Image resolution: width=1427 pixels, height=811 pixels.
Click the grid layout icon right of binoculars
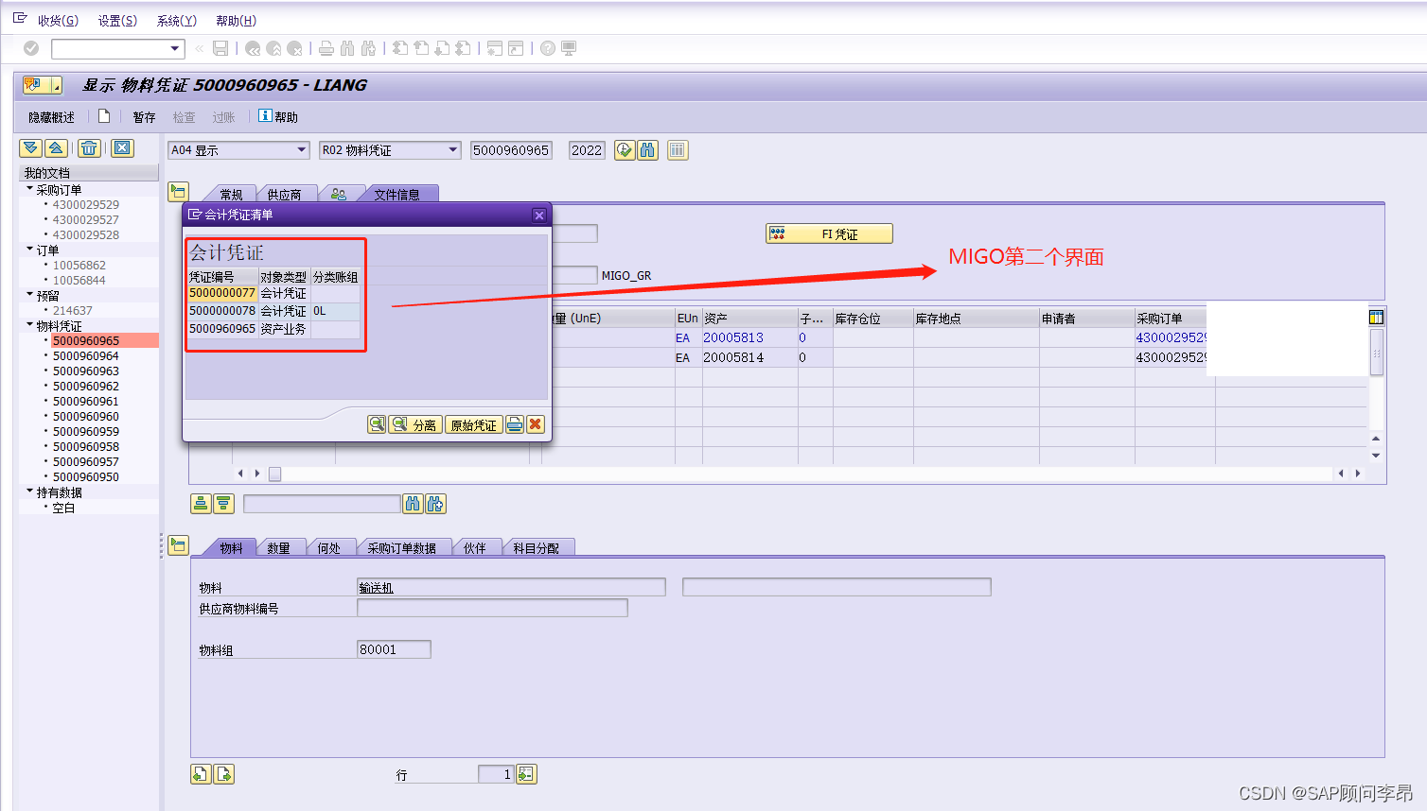pos(678,150)
